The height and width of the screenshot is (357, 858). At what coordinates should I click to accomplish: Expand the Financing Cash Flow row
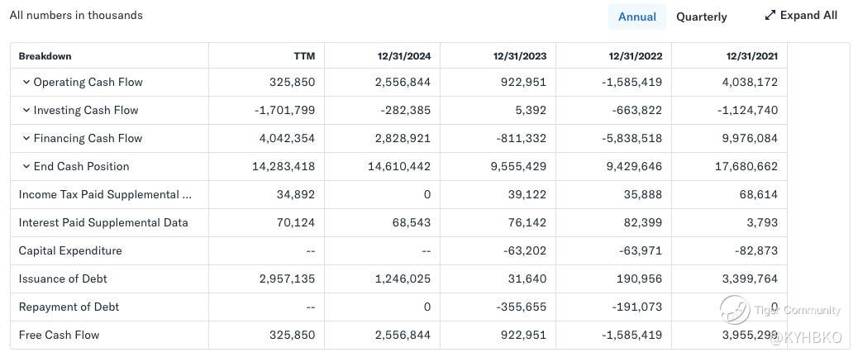[26, 139]
